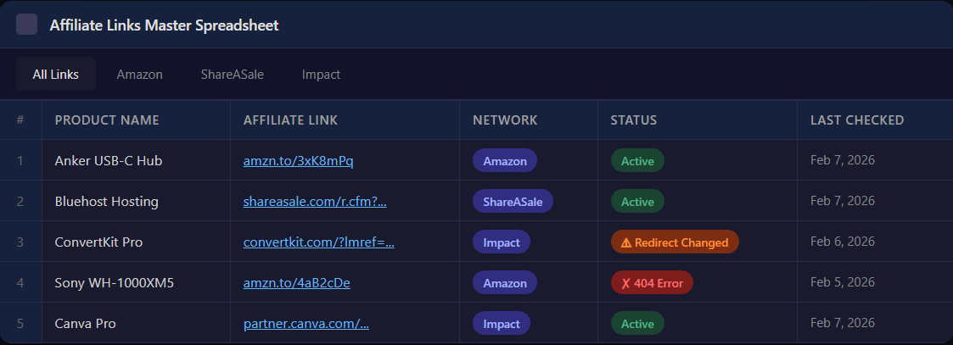Open the convertkit.com/?lmref link
953x345 pixels.
point(319,242)
